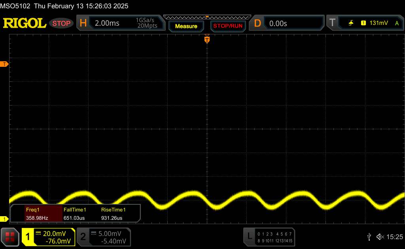This screenshot has height=249, width=405.
Task: Click the orange H horizontal icon
Action: (83, 23)
